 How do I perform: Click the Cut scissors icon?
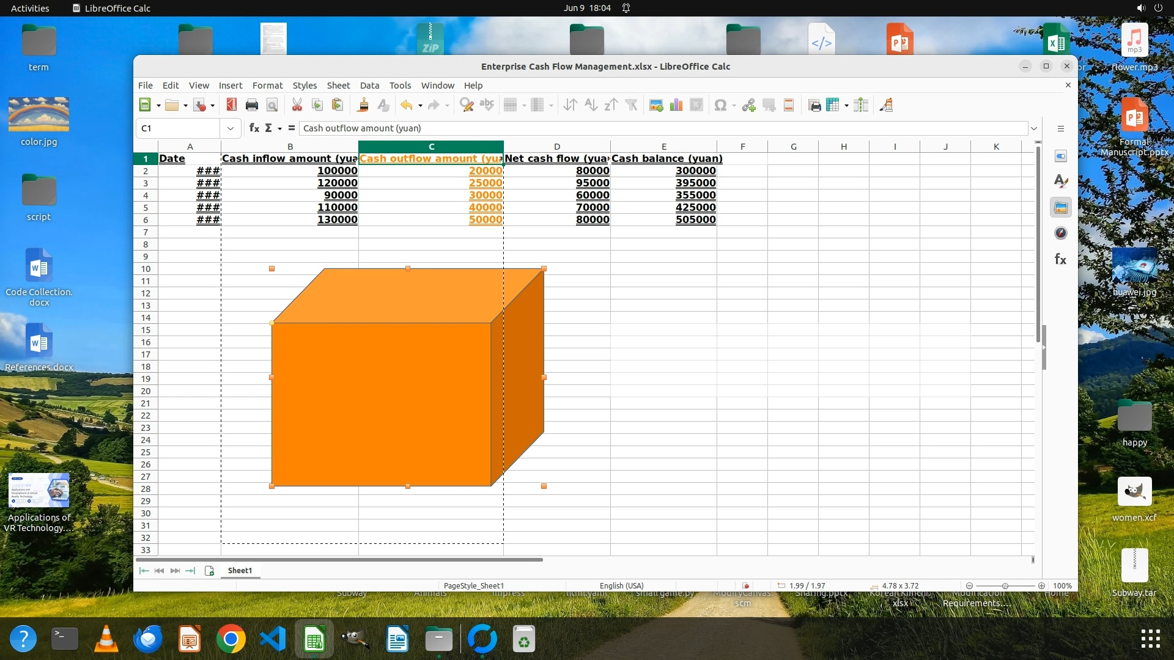coord(297,105)
